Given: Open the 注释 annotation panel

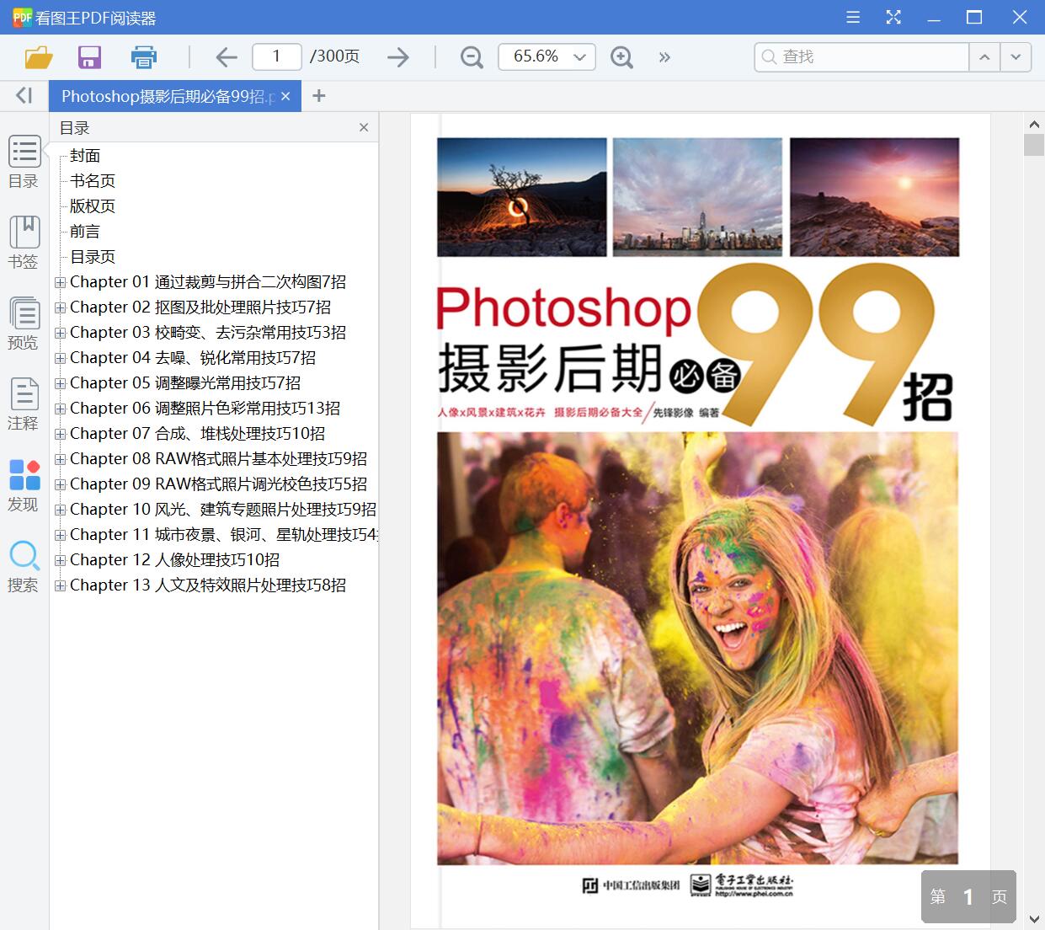Looking at the screenshot, I should click(24, 403).
